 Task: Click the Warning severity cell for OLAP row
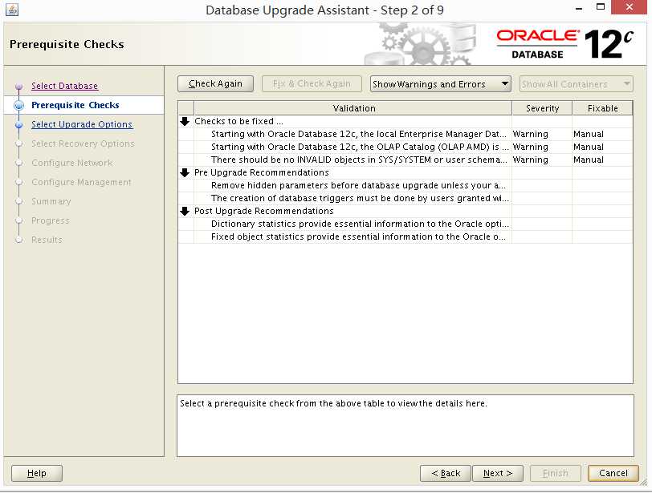(x=542, y=147)
